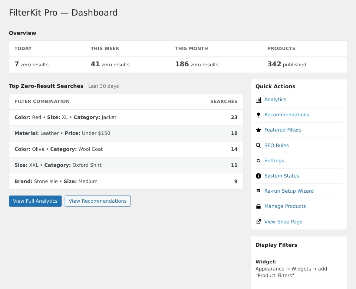The height and width of the screenshot is (289, 356).
Task: Follow the View Shop Page link
Action: (283, 222)
